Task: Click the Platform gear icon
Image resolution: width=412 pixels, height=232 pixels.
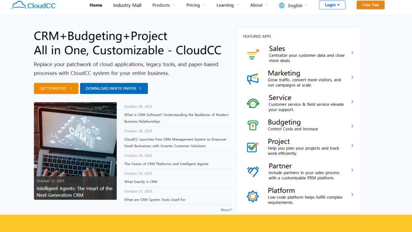Action: point(253,196)
